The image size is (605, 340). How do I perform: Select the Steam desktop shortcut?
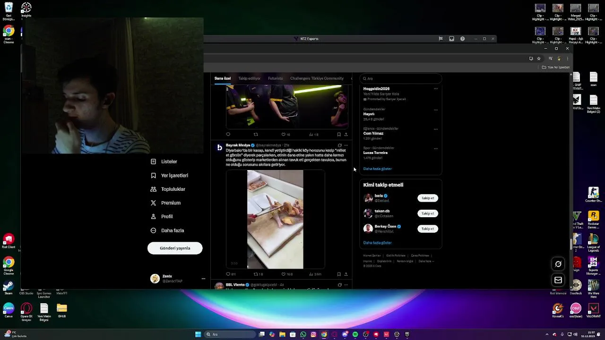tap(9, 288)
